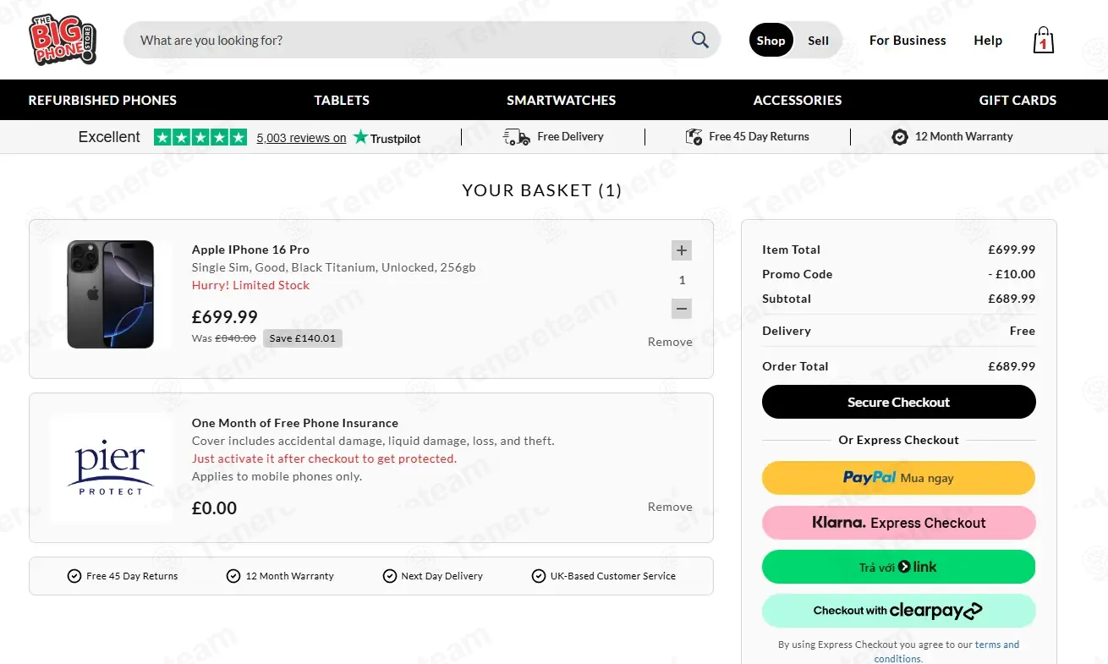This screenshot has height=664, width=1108.
Task: Pay with the PayPal button
Action: click(898, 478)
